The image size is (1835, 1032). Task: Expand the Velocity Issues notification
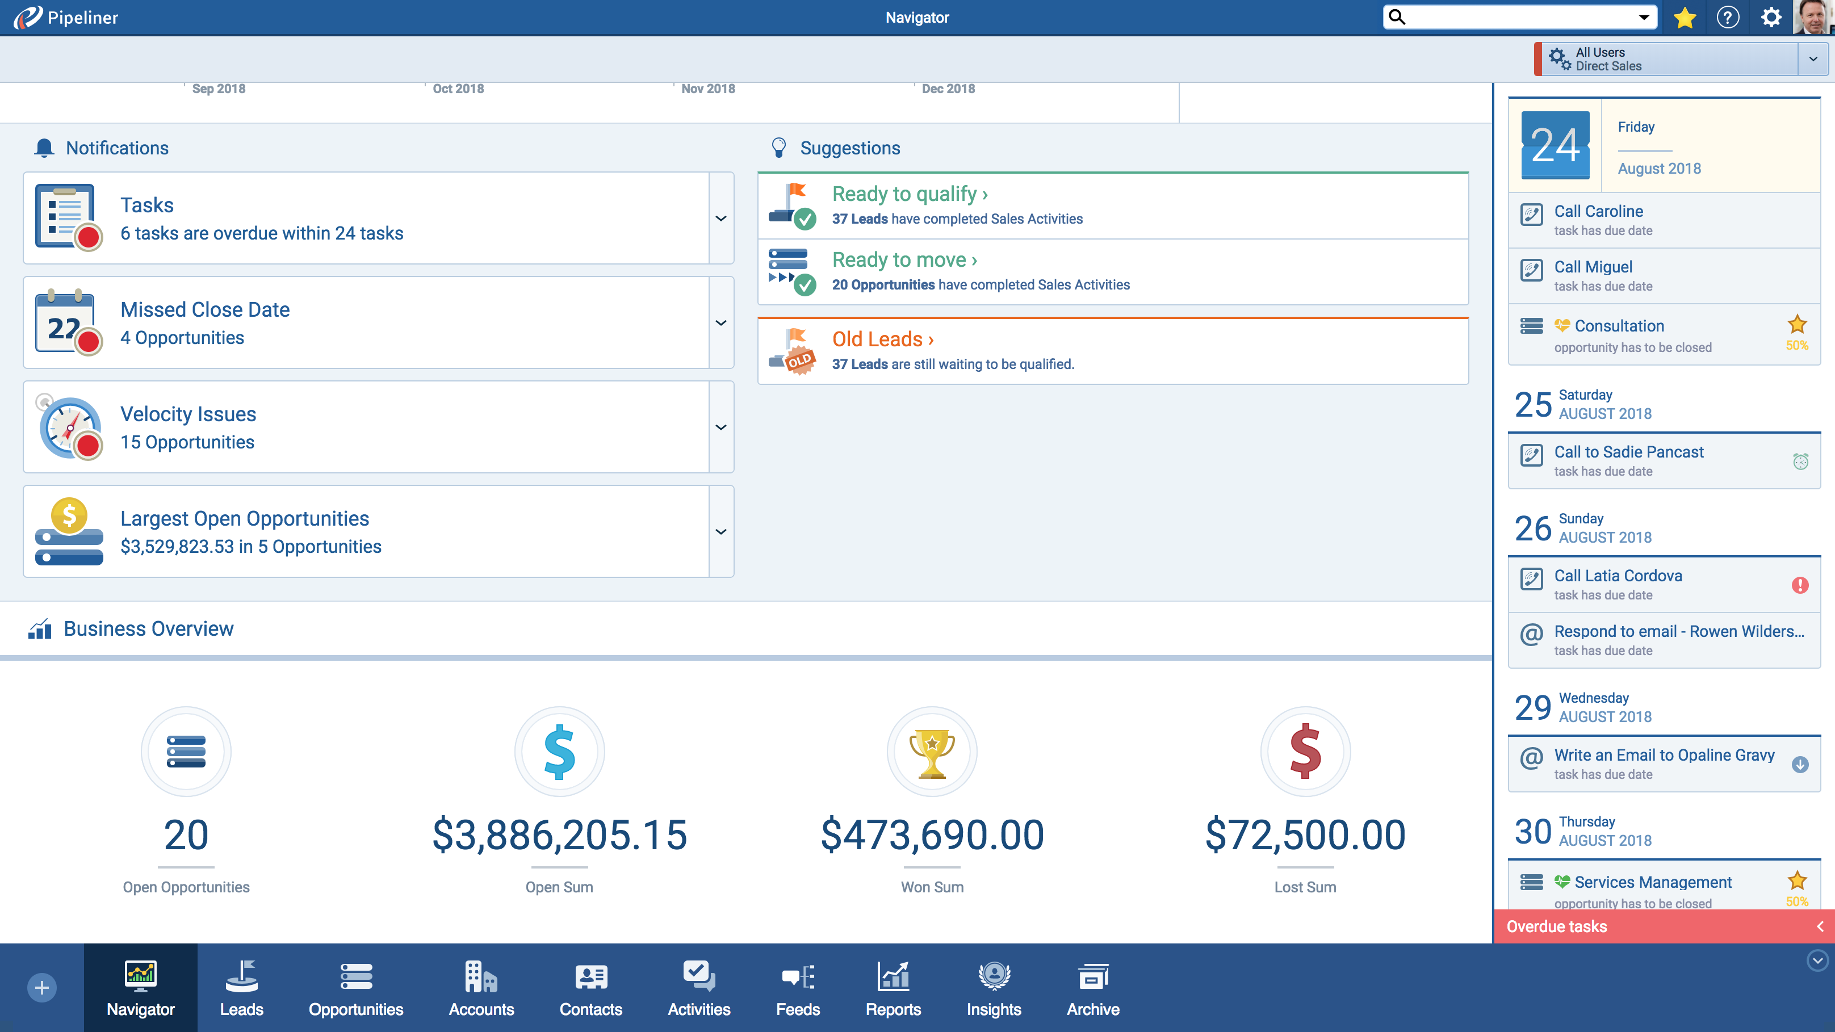(x=721, y=427)
